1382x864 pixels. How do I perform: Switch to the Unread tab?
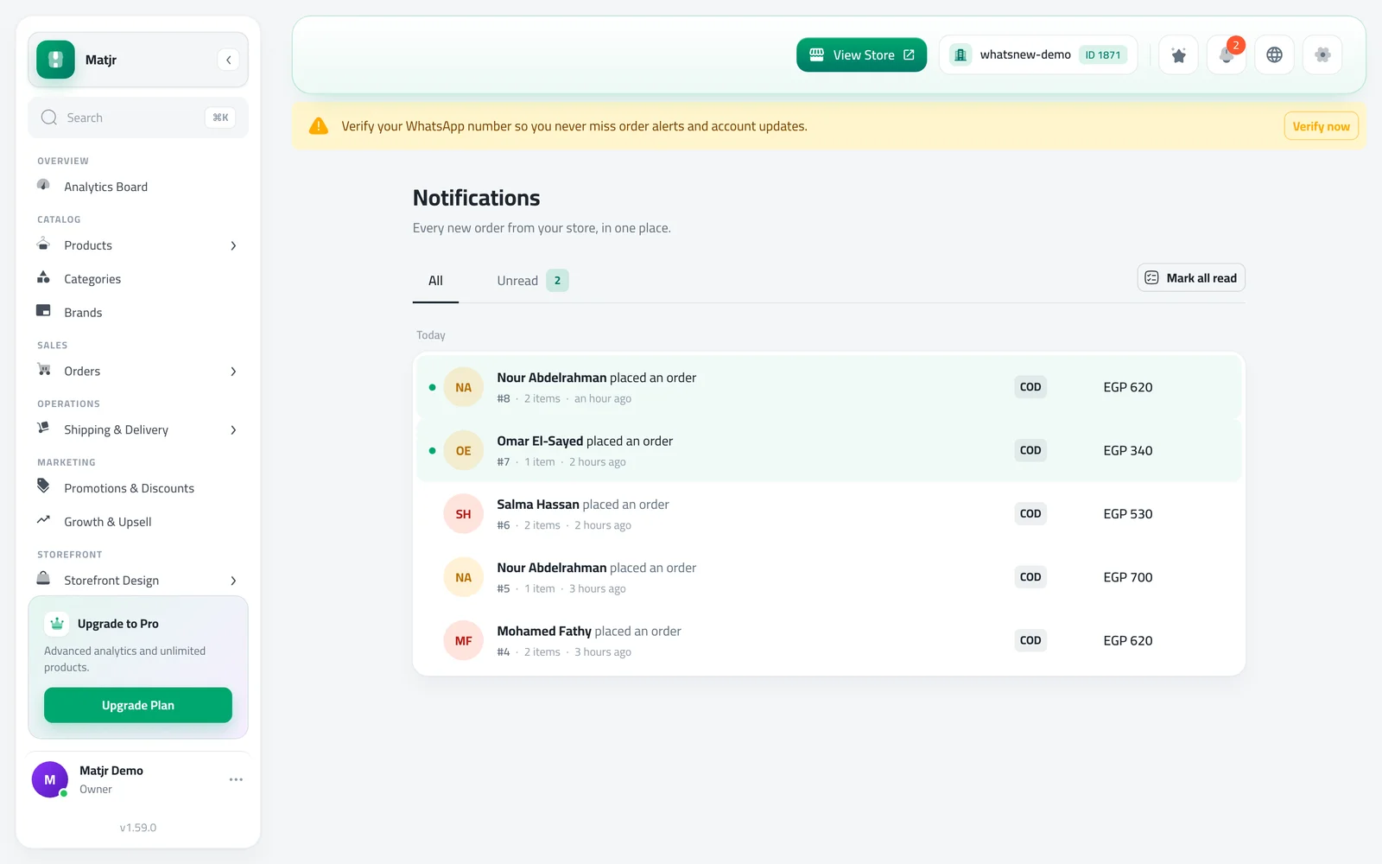532,281
